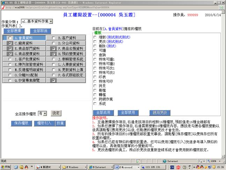Check the A.會員資料 checkbox
This screenshot has height=170, width=226.
tap(10, 38)
